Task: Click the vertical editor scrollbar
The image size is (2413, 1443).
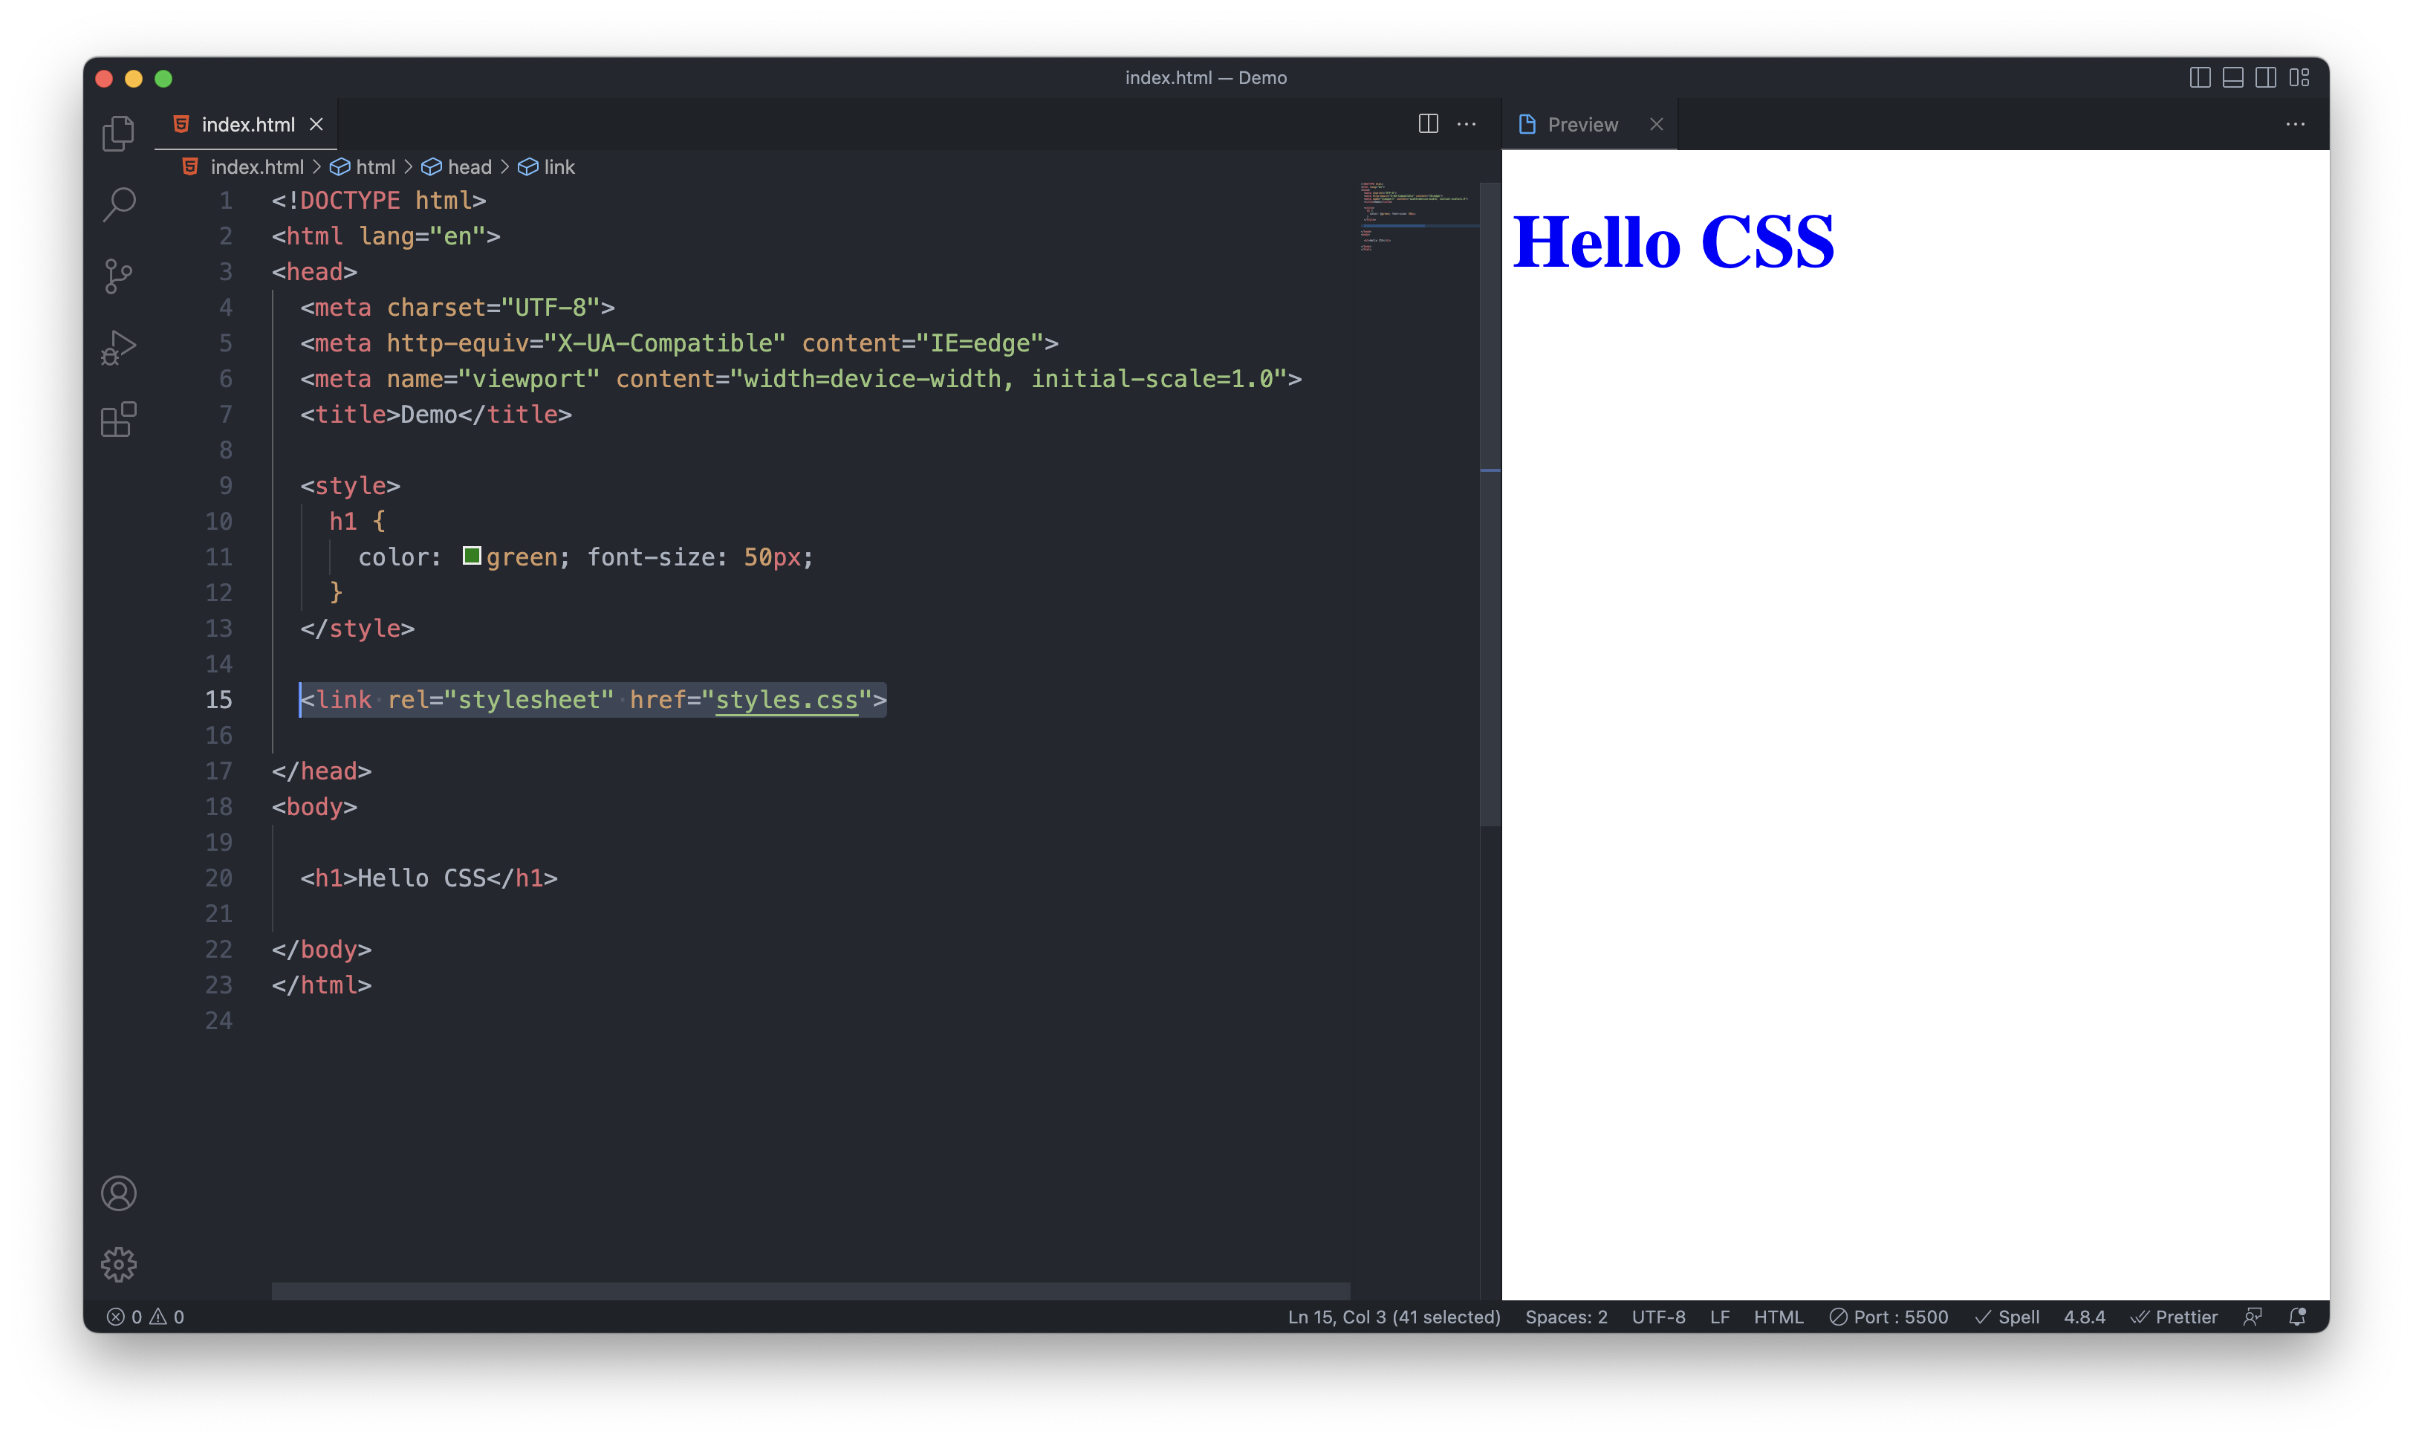Action: (1490, 504)
